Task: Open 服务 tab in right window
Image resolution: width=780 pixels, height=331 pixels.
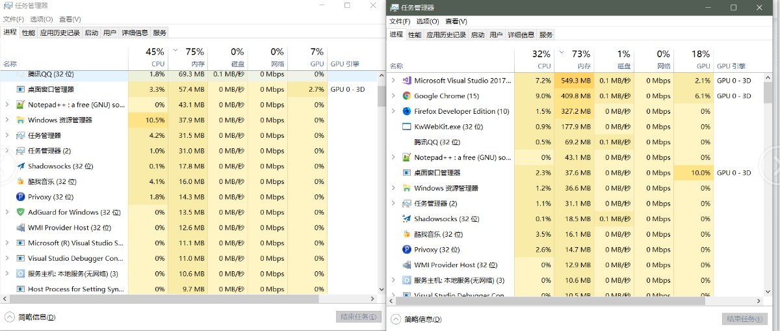Action: coord(546,35)
